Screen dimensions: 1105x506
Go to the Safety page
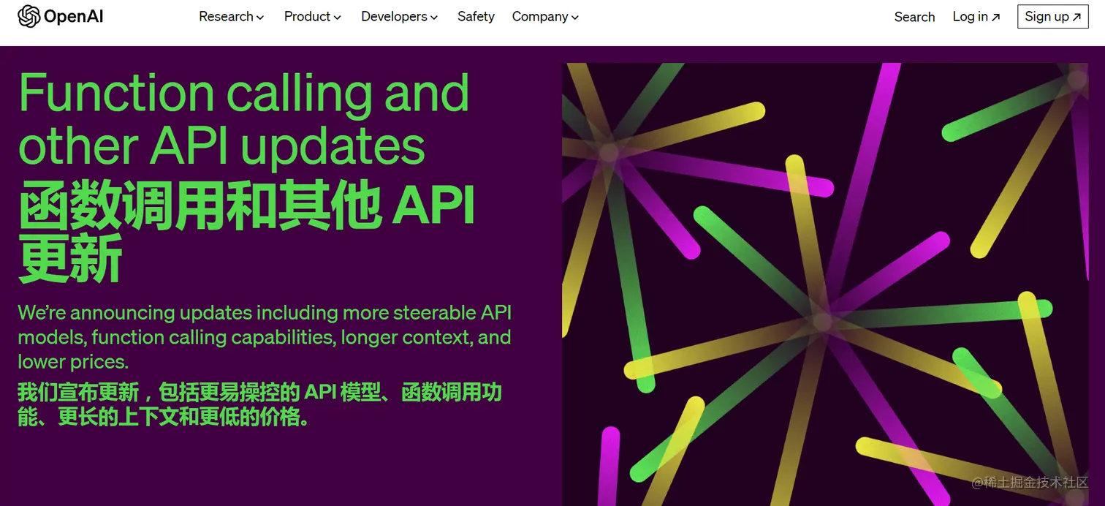point(476,17)
